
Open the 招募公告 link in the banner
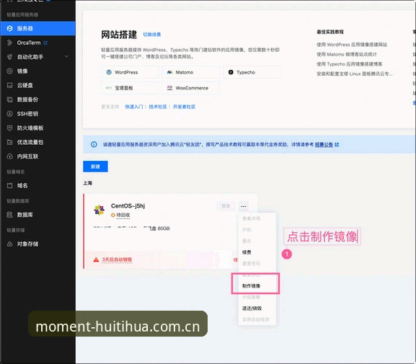[x=324, y=145]
